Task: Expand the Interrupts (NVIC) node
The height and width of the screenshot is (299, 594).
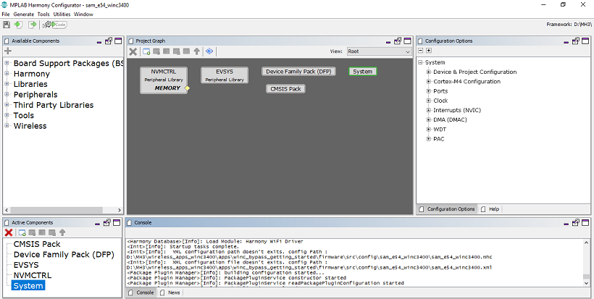Action: (x=428, y=110)
